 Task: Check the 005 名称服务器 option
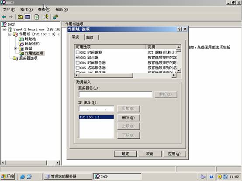click(x=77, y=68)
